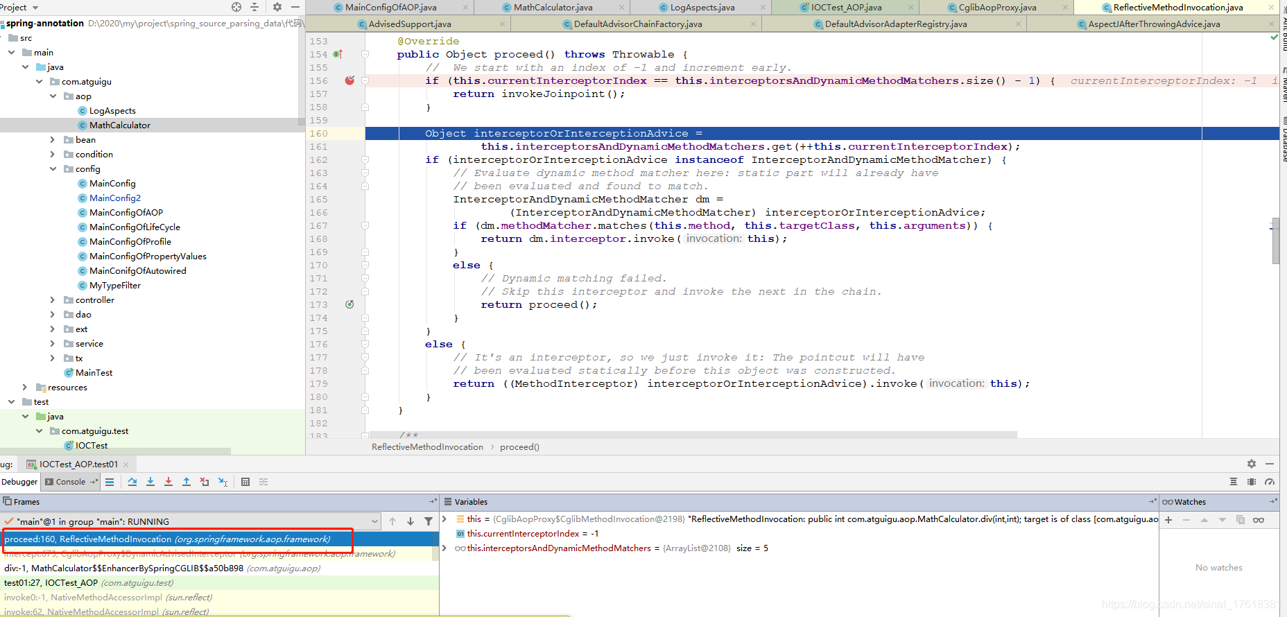
Task: Expand the bean folder
Action: point(53,140)
